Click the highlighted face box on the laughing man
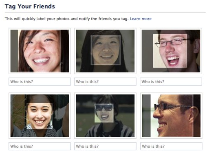This screenshot has height=155, width=207. [170, 51]
